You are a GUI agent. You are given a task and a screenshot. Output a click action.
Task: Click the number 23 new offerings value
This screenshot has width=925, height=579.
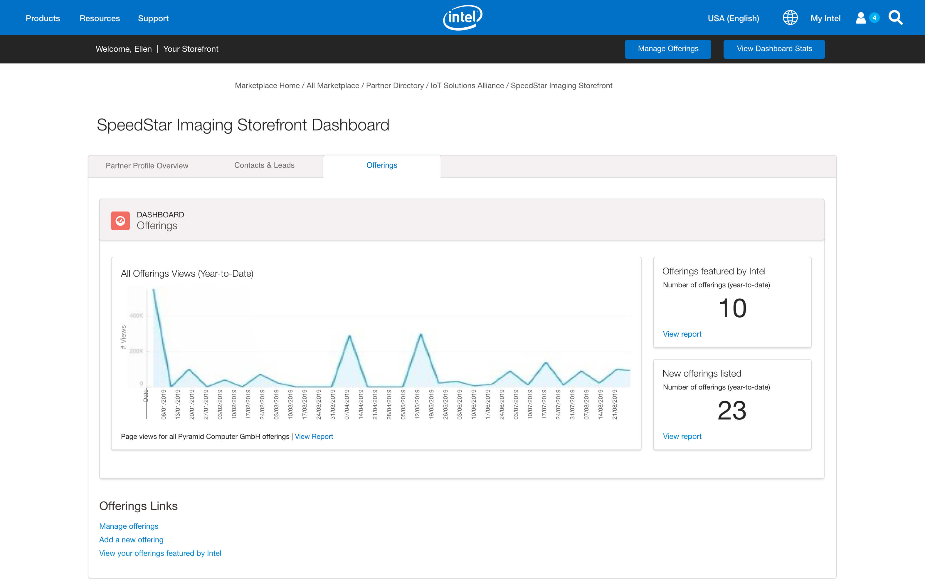[732, 410]
